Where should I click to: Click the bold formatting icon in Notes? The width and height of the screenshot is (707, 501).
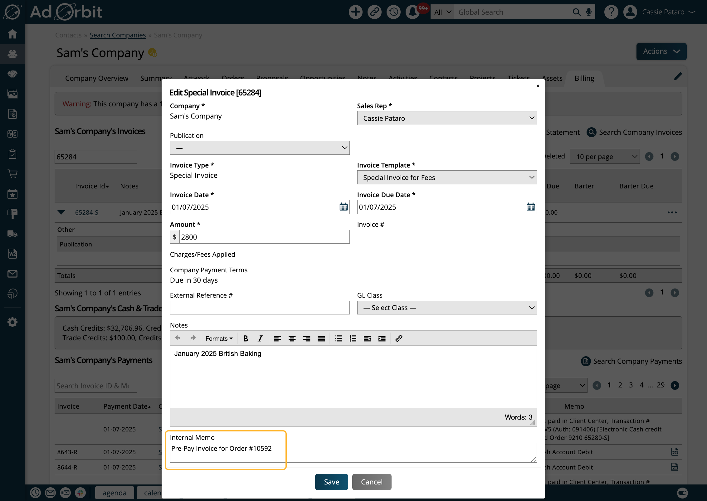tap(246, 338)
